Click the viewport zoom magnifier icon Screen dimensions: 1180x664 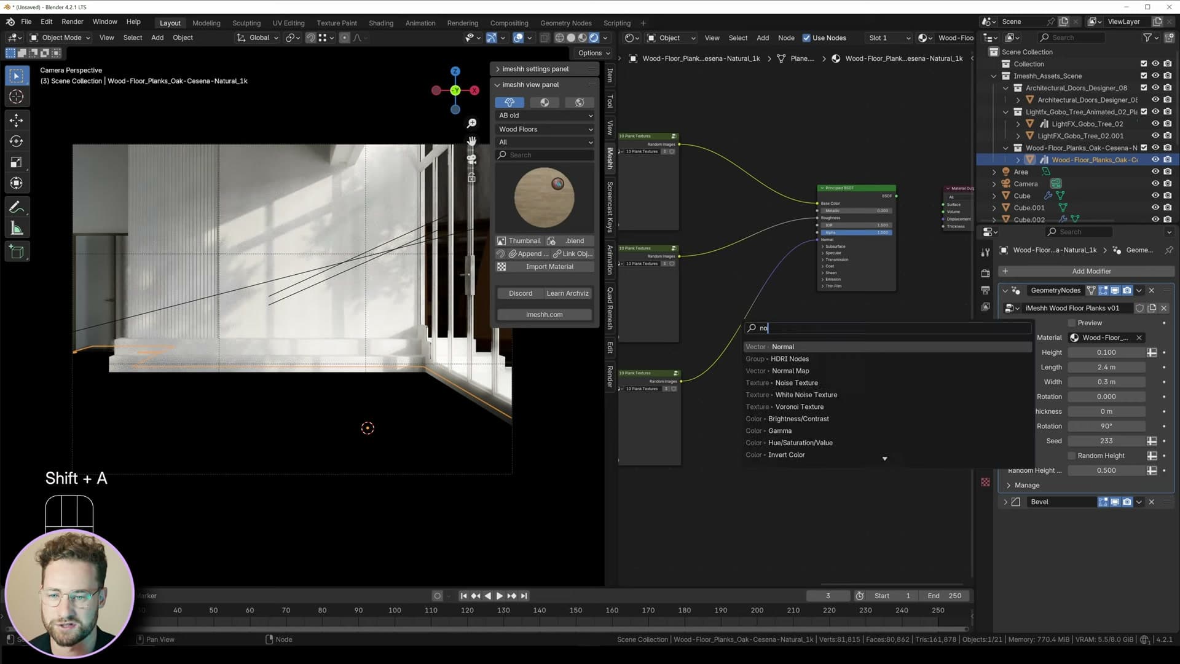(x=471, y=124)
